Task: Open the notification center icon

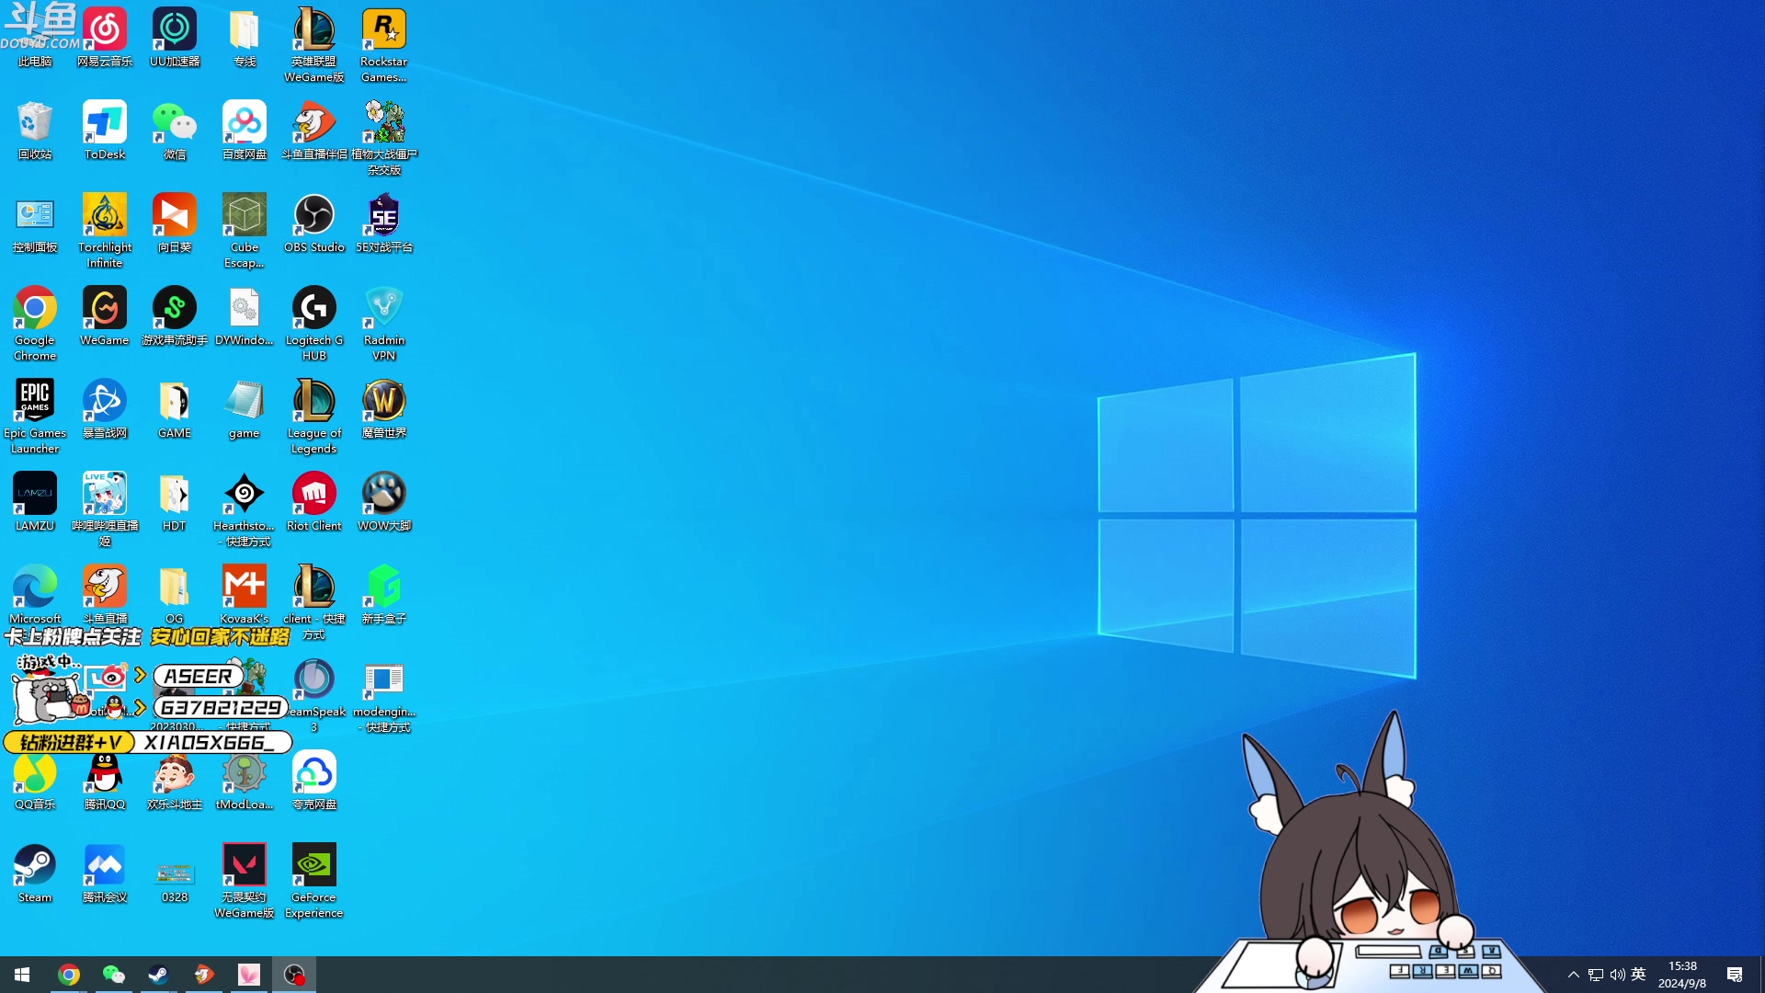Action: [1735, 975]
